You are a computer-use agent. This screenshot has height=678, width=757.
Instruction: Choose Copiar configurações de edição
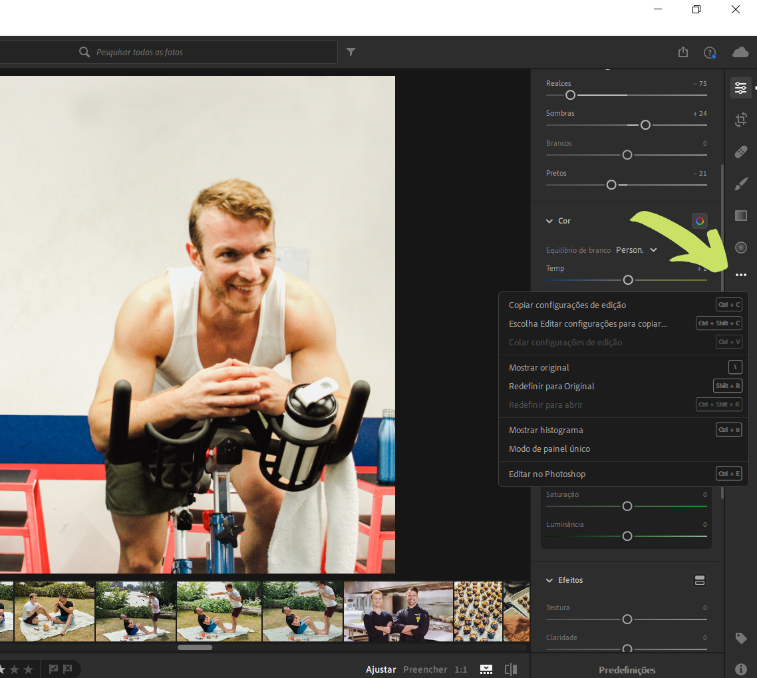coord(567,305)
